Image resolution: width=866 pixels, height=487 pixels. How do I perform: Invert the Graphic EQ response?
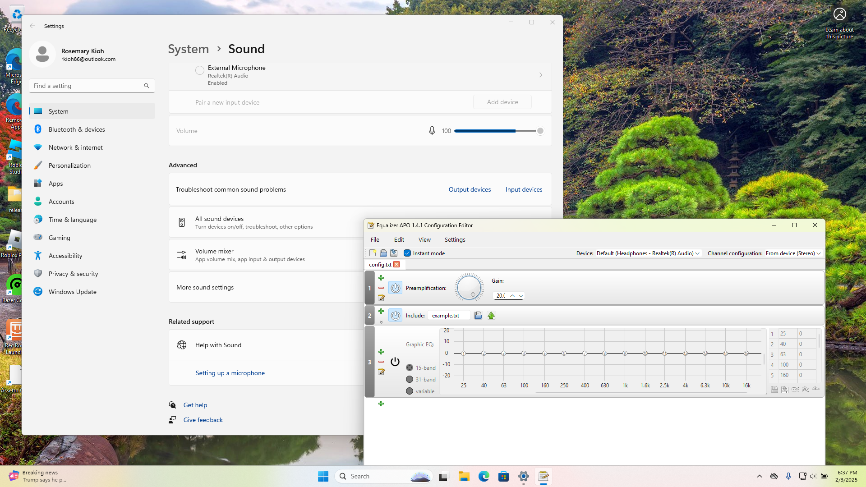point(795,390)
